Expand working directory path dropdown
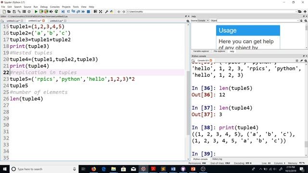The width and height of the screenshot is (308, 173). click(296, 12)
